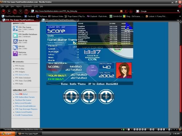The width and height of the screenshot is (182, 136).
Task: Open the search engine selector dropdown
Action: tap(138, 11)
